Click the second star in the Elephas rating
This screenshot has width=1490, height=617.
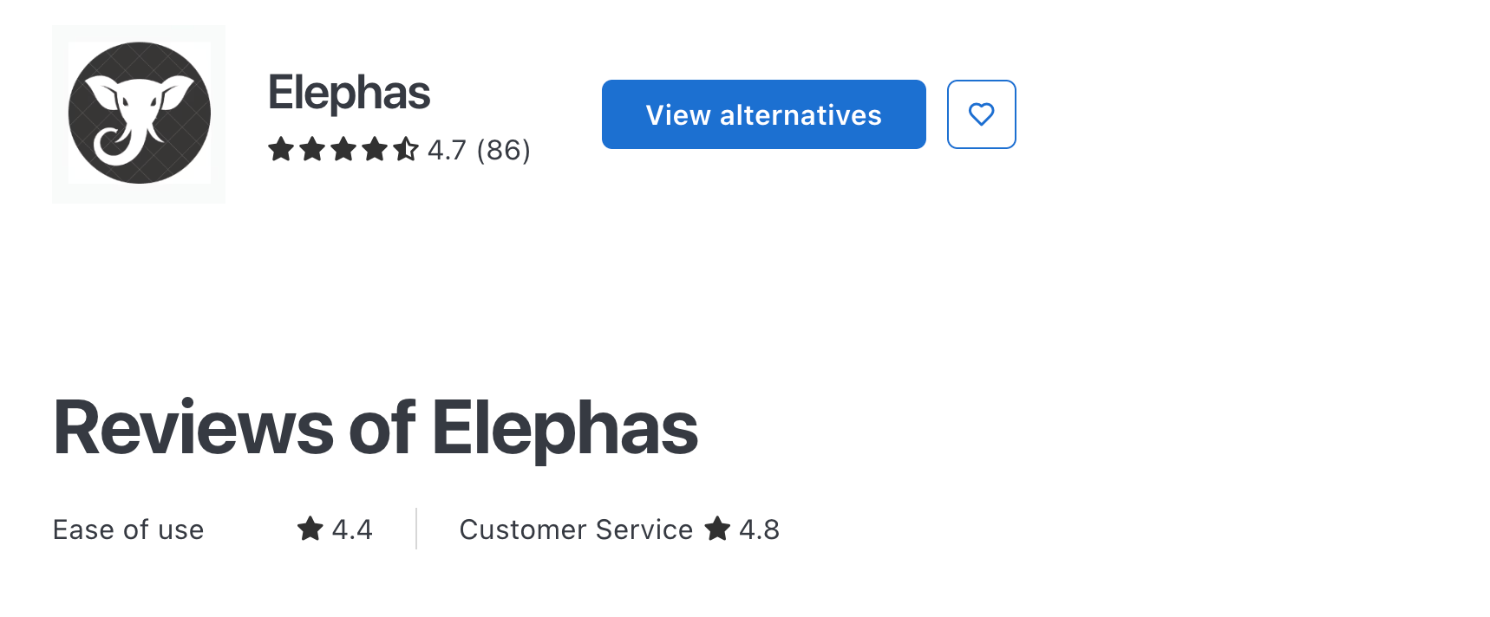tap(312, 150)
